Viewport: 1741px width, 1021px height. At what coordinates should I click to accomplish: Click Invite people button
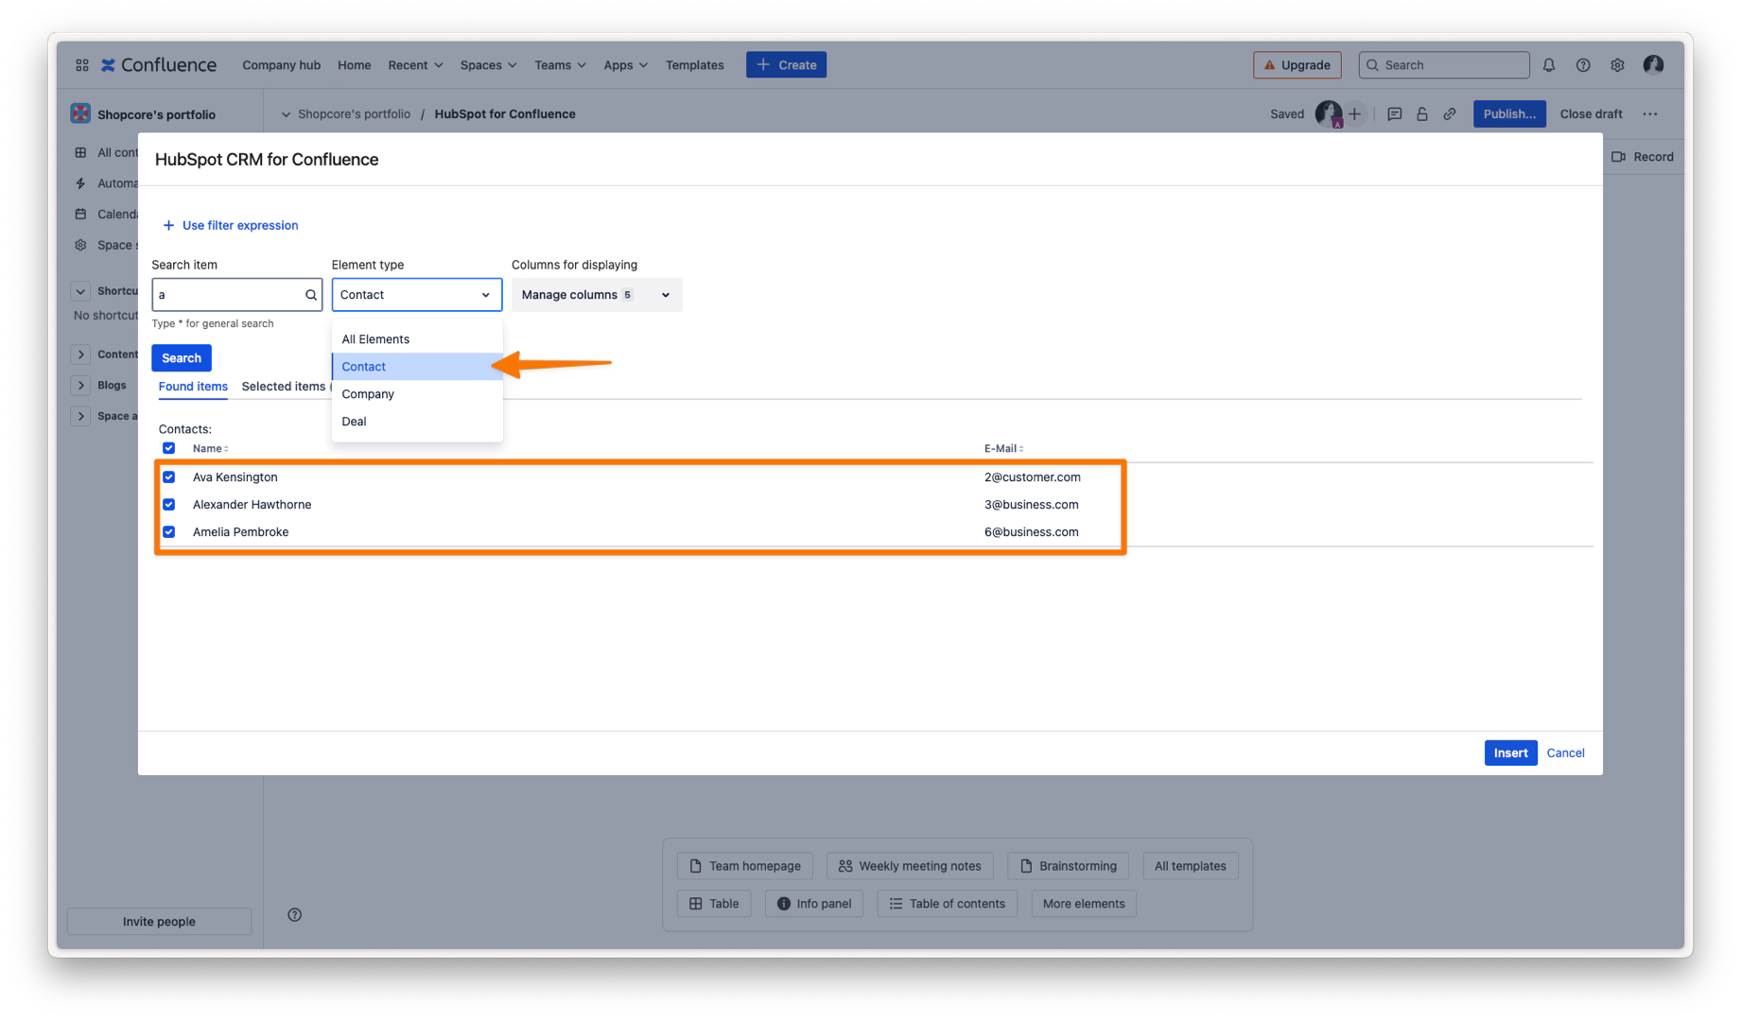point(159,922)
